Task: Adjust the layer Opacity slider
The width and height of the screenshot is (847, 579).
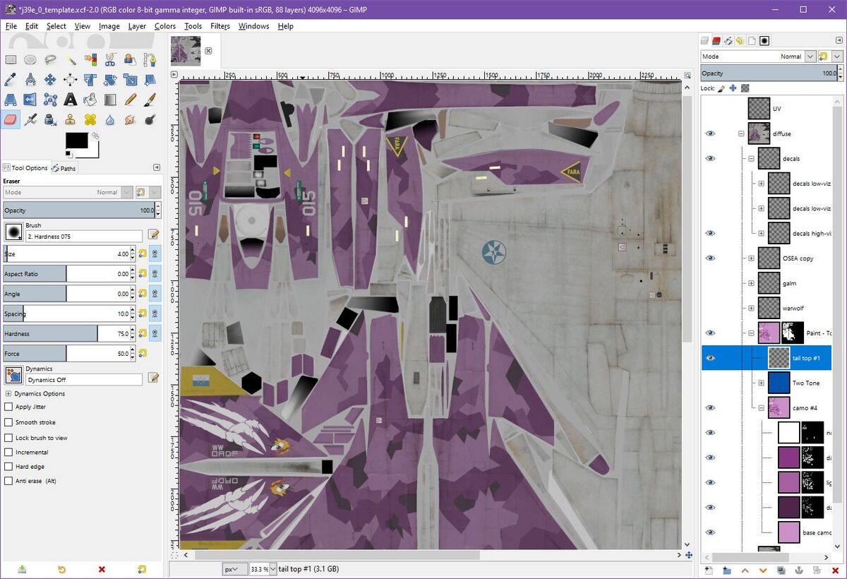Action: (769, 73)
